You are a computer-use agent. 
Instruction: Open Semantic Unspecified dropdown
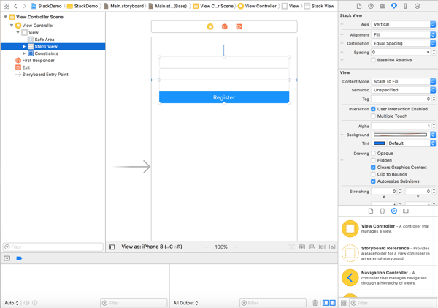tap(404, 90)
